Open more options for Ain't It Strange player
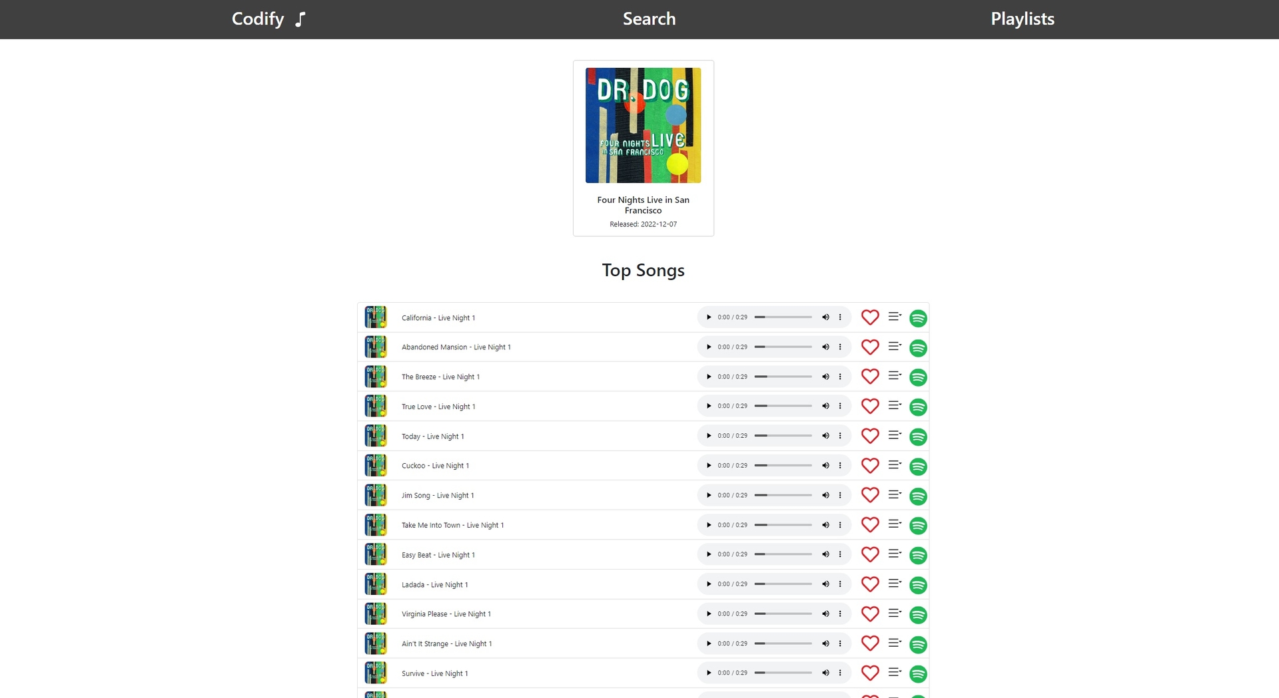 click(x=840, y=643)
